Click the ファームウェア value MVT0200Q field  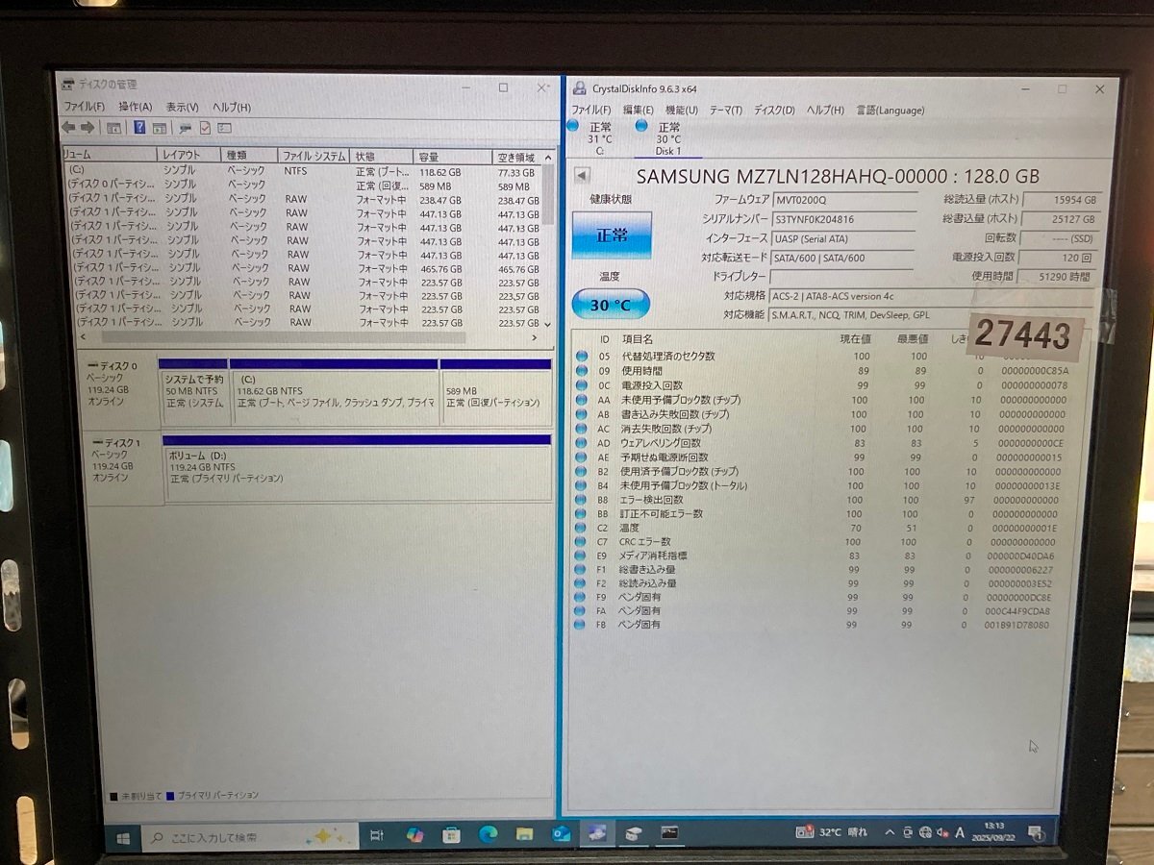tap(843, 200)
